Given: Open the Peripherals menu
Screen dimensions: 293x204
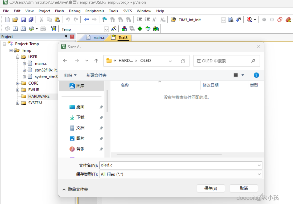Looking at the screenshot, I should [95, 11].
